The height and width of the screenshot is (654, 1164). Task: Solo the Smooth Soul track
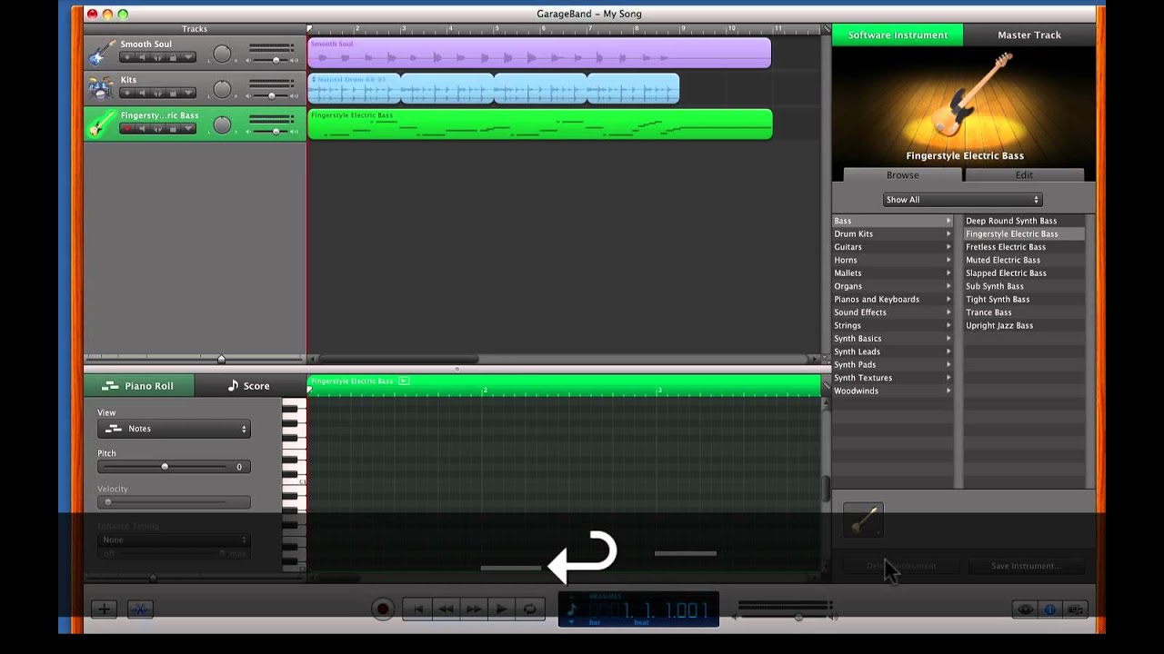[x=157, y=57]
